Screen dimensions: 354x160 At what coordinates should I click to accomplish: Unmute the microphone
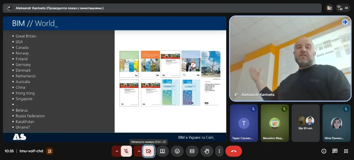(x=126, y=151)
